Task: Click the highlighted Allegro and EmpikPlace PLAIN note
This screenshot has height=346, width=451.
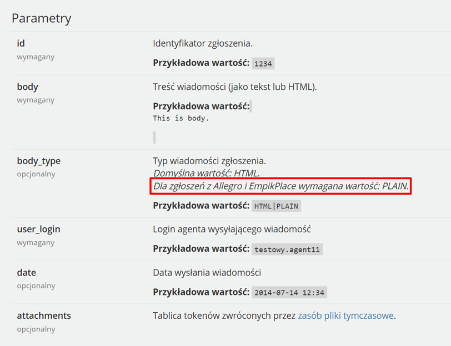Action: (280, 186)
